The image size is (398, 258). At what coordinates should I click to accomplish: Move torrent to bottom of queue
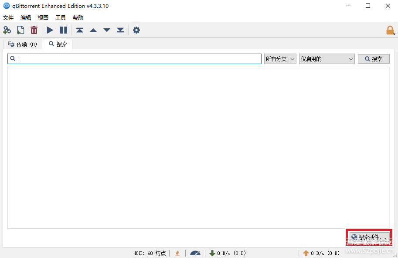[120, 30]
